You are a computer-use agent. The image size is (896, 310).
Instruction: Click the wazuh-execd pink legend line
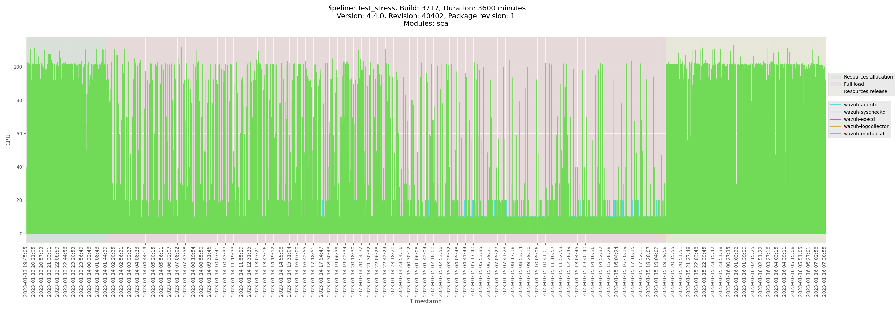835,119
